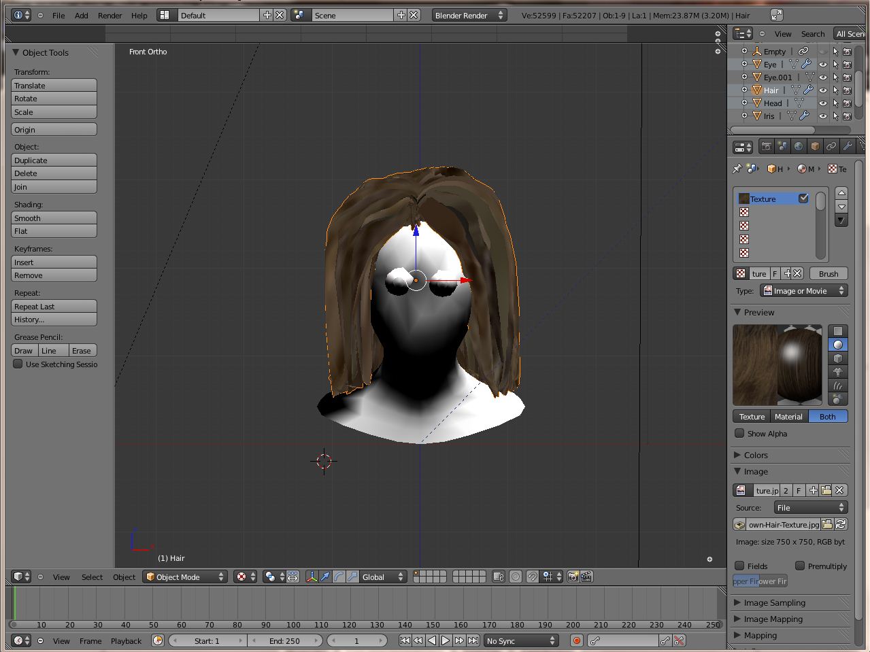
Task: Expand the Colors panel
Action: pos(755,456)
